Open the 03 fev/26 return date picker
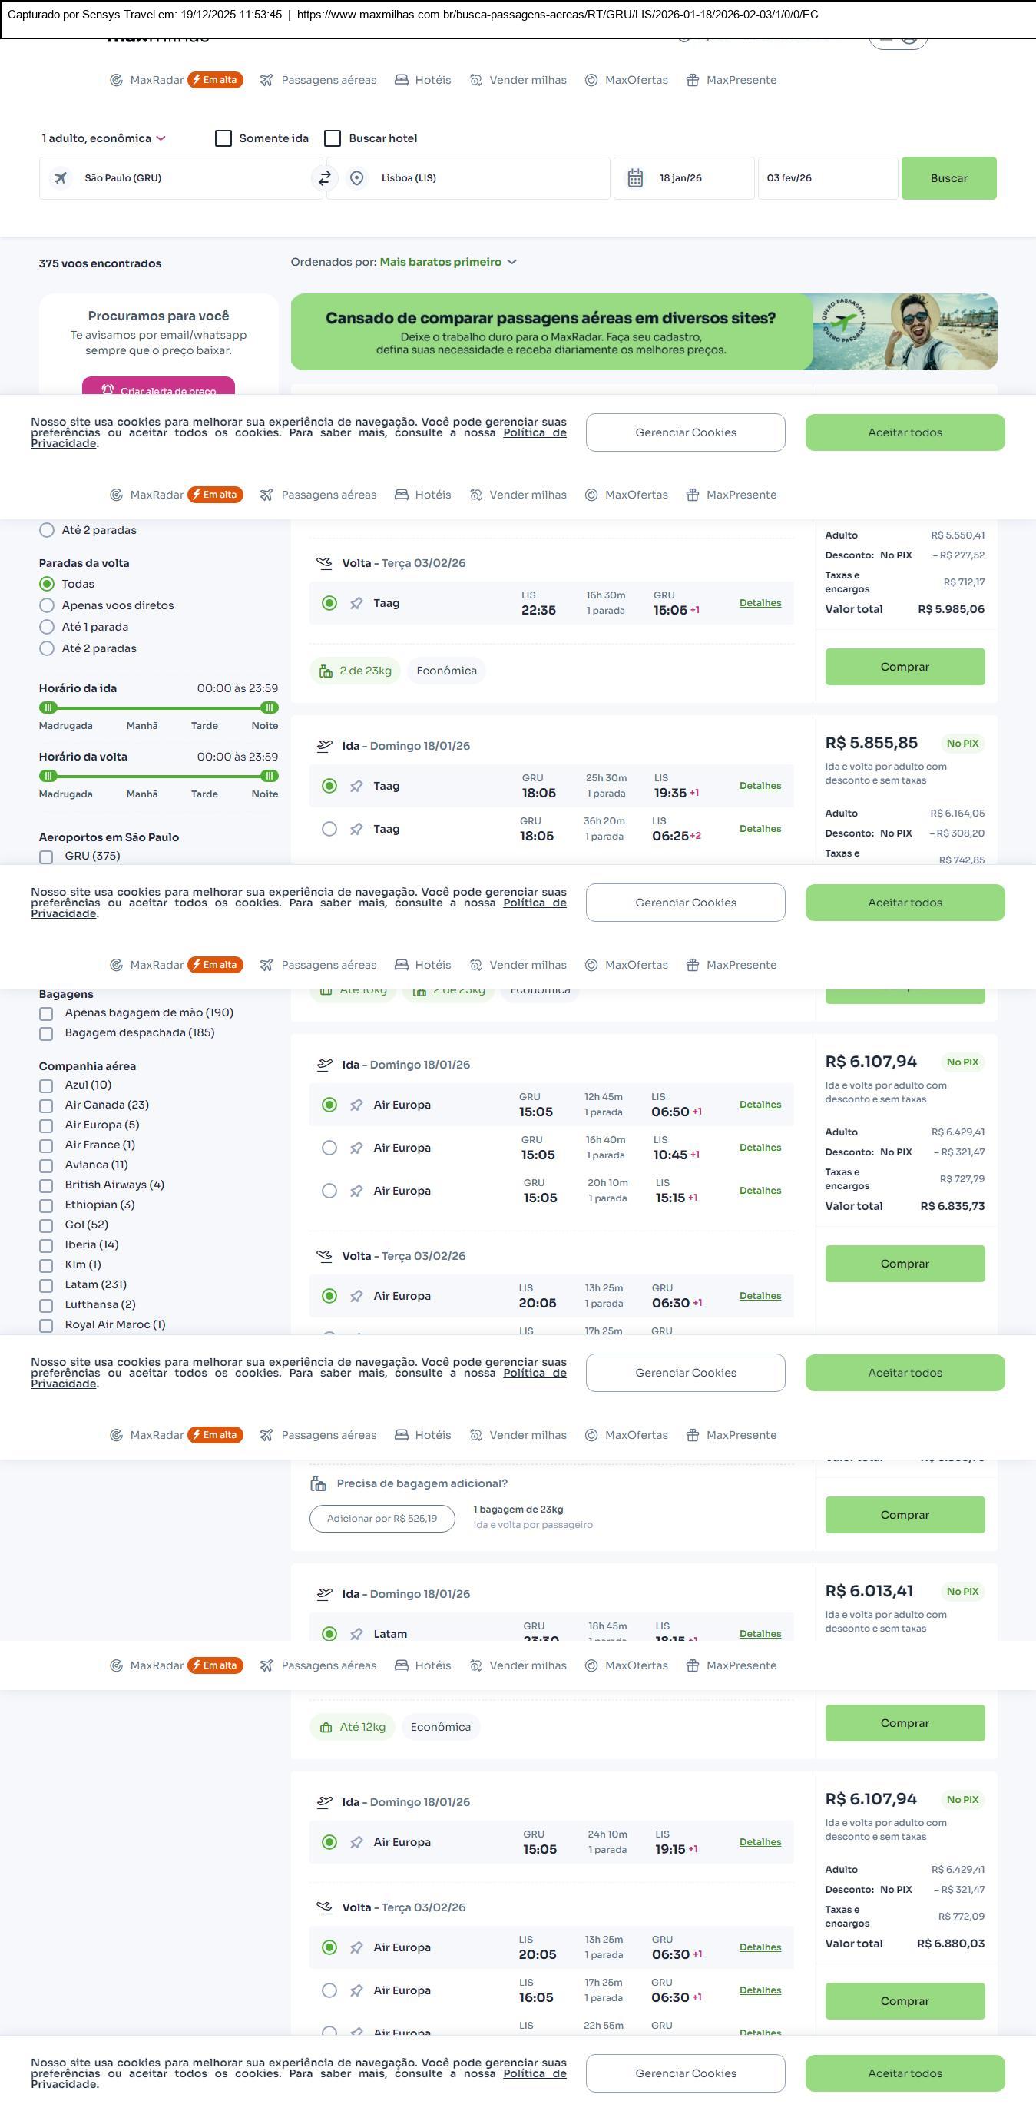1036x2111 pixels. (827, 177)
